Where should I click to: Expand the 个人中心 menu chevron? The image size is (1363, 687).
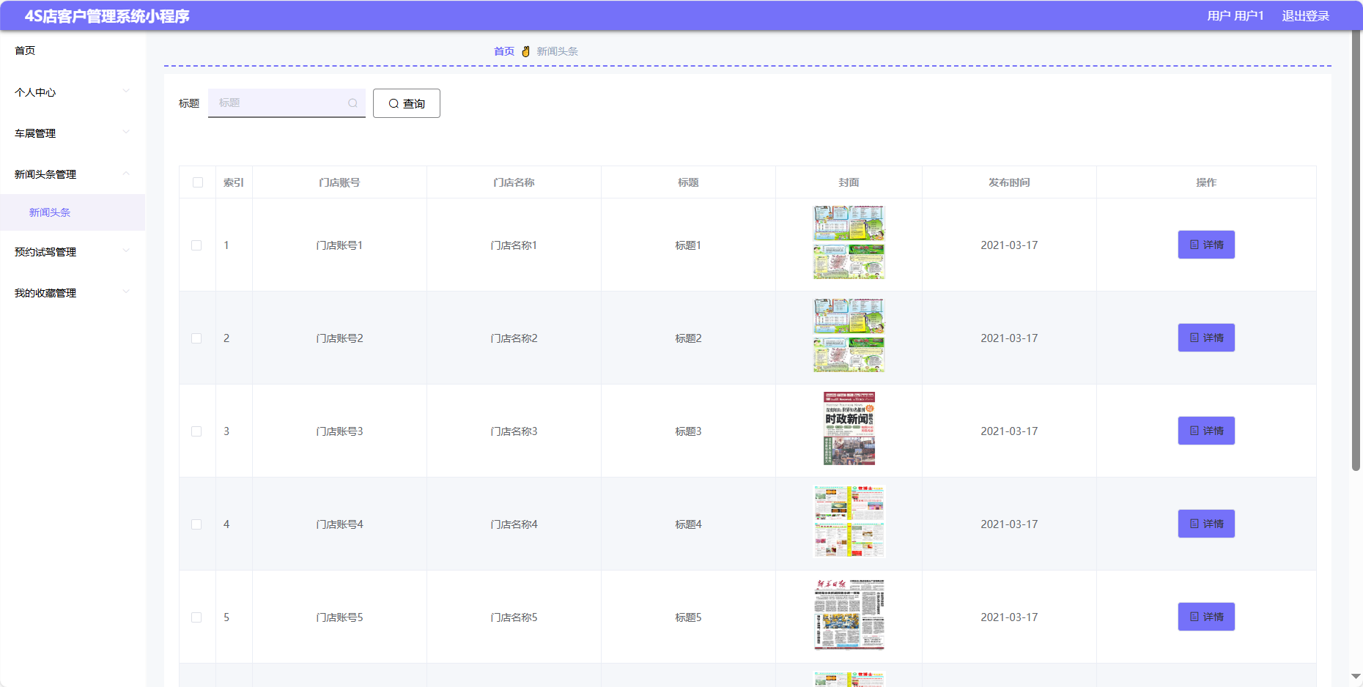(x=126, y=92)
